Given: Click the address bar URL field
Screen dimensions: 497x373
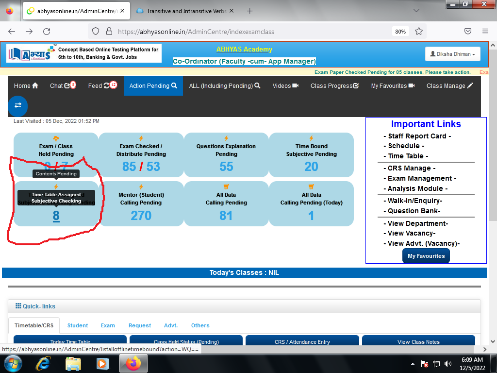Looking at the screenshot, I should click(x=243, y=32).
